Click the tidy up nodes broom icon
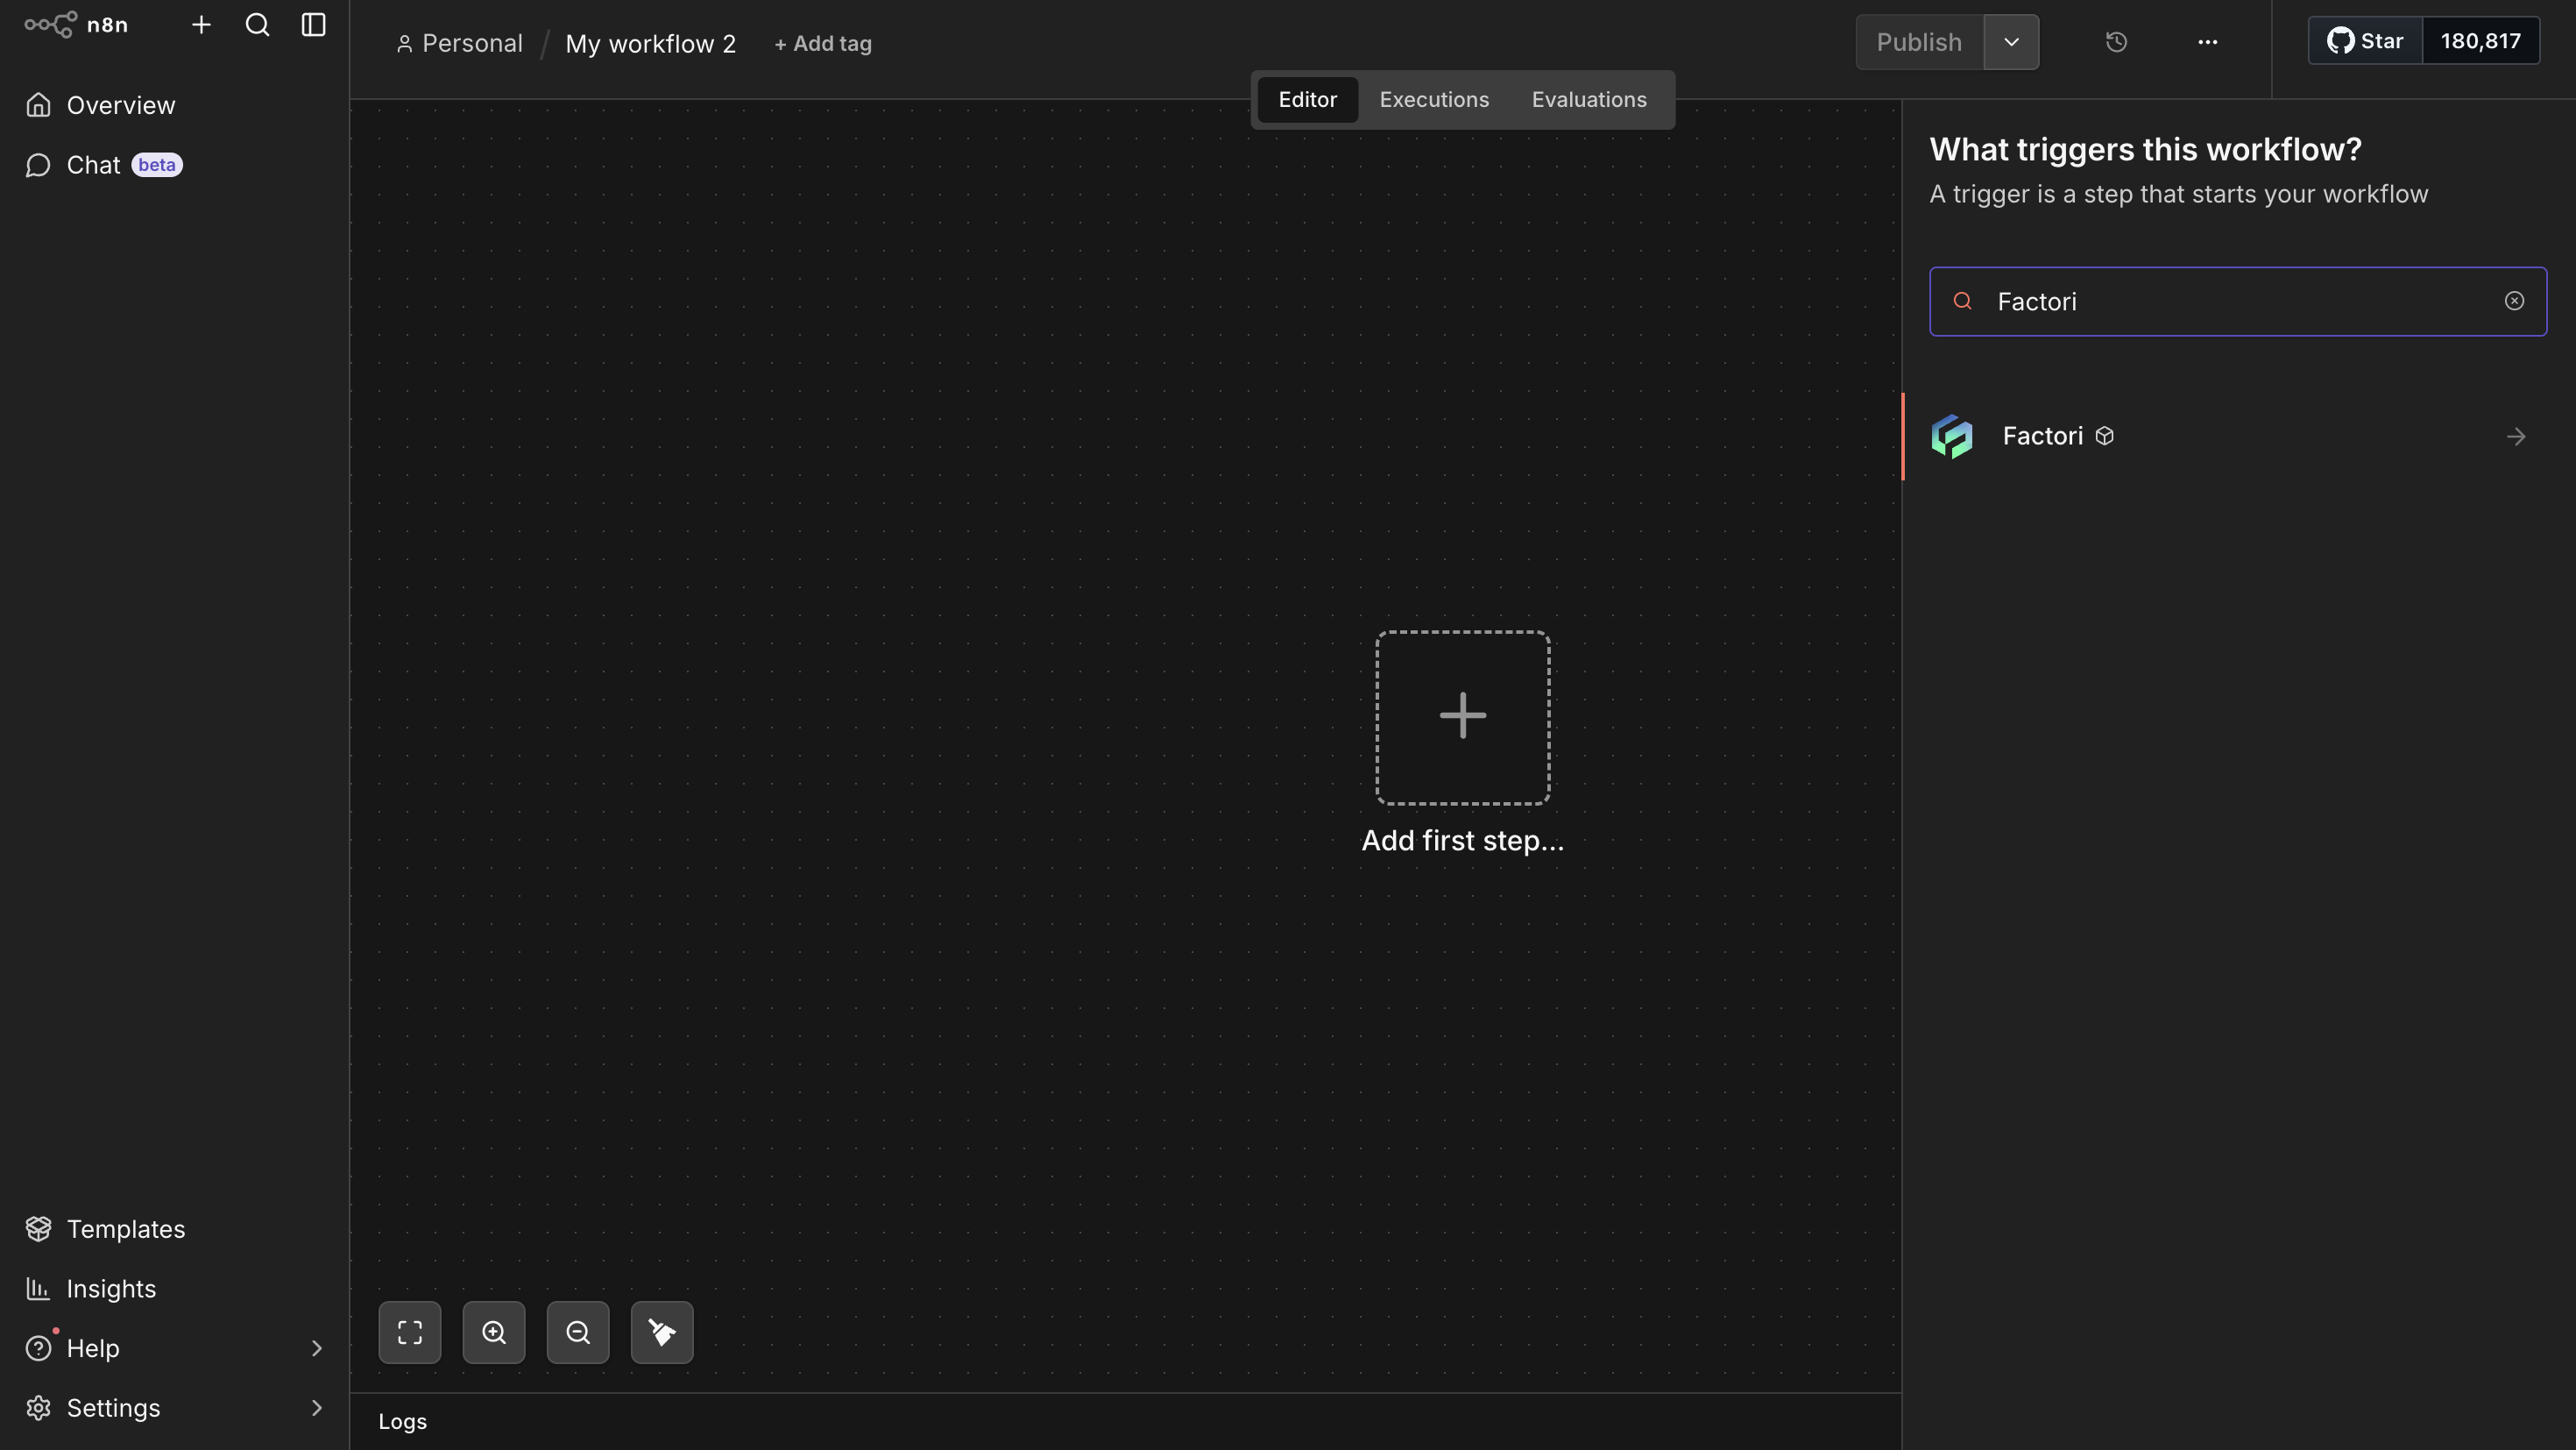 [x=662, y=1332]
